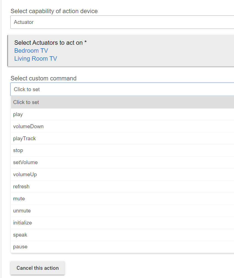Choose the initialize command
Viewport: 234px width, 278px height.
coord(22,223)
